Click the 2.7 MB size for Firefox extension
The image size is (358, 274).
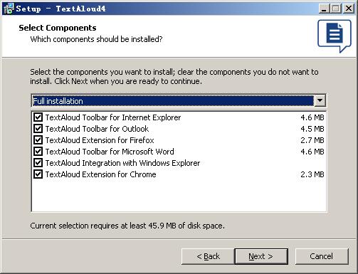312,140
